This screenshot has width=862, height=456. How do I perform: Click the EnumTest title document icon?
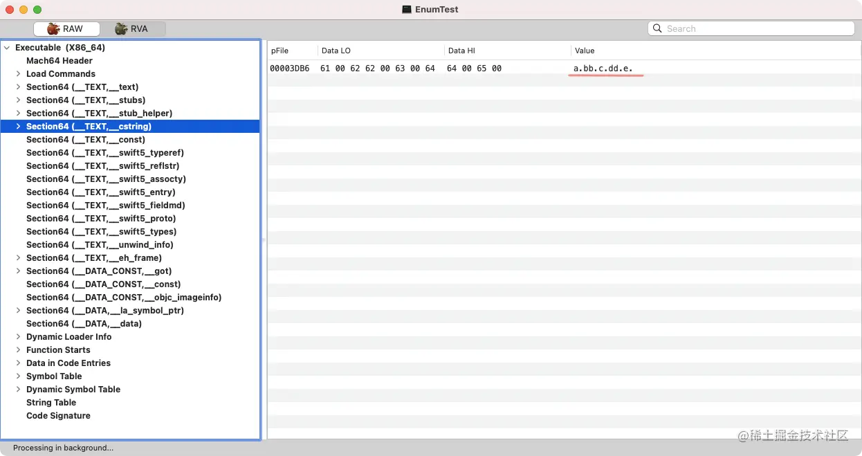407,10
